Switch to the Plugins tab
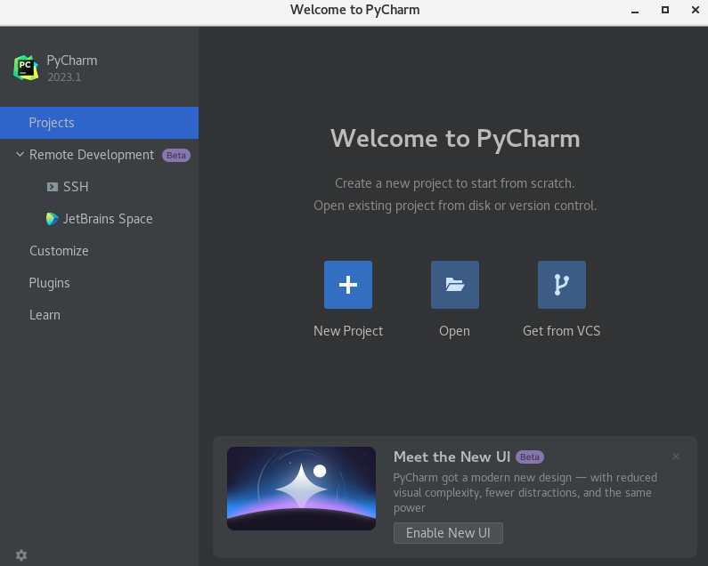 pos(100,283)
